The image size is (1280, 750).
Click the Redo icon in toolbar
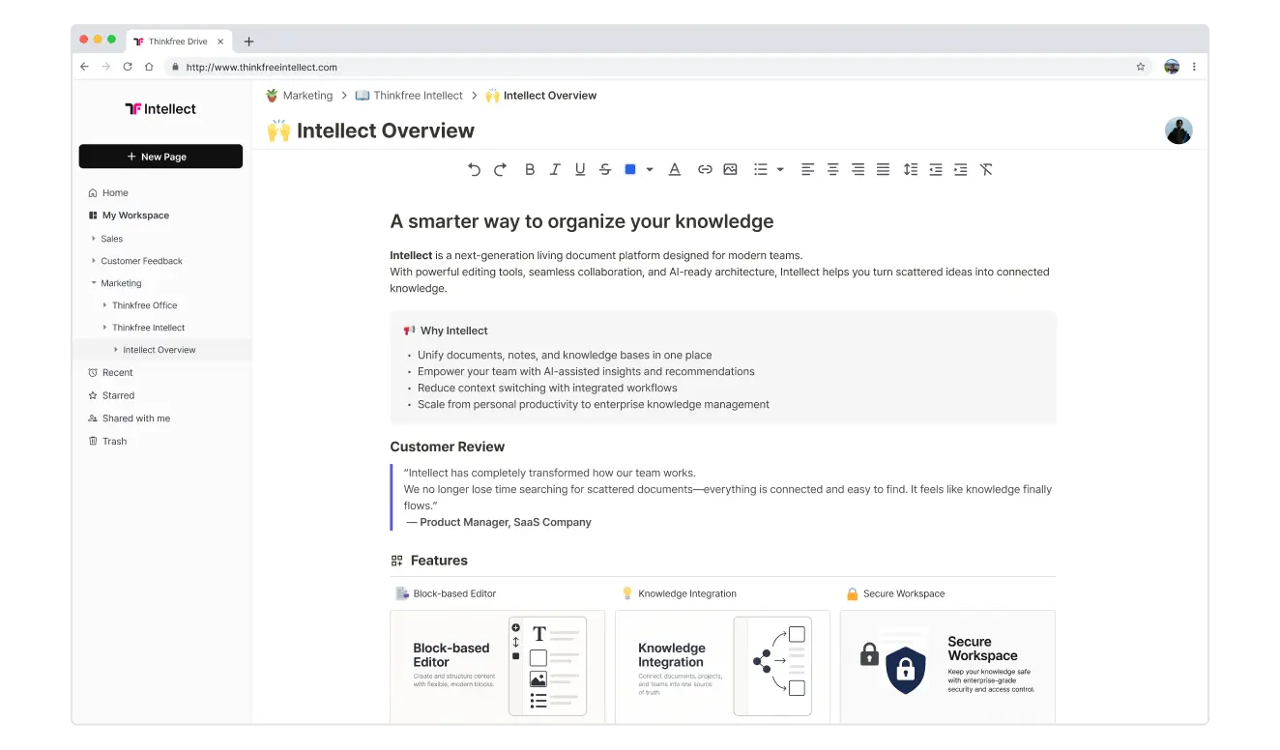pyautogui.click(x=500, y=169)
